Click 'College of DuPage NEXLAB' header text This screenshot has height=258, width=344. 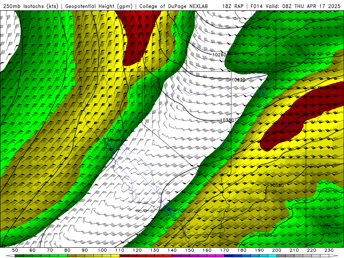click(x=174, y=6)
